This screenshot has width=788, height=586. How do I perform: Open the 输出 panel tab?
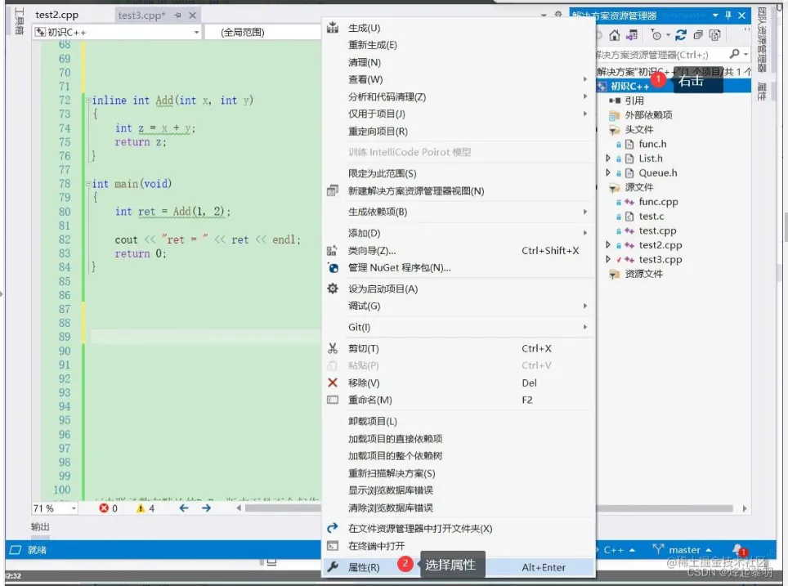tap(40, 526)
